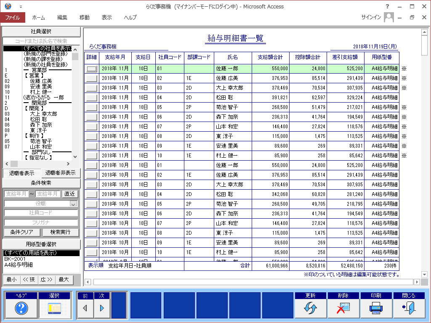Click the end 支給年月 input field
Image resolution: width=431 pixels, height=323 pixels.
[x=48, y=194]
